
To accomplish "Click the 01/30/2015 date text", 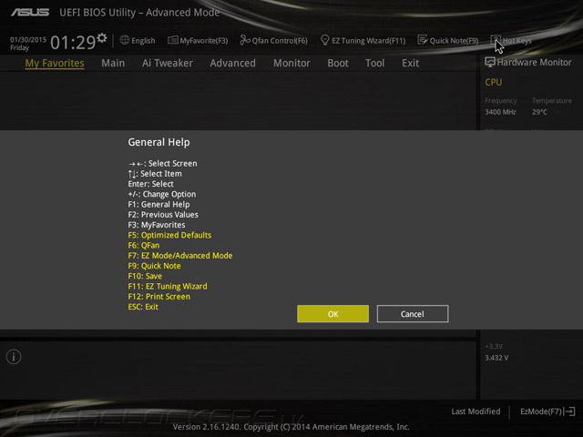I will 28,39.
